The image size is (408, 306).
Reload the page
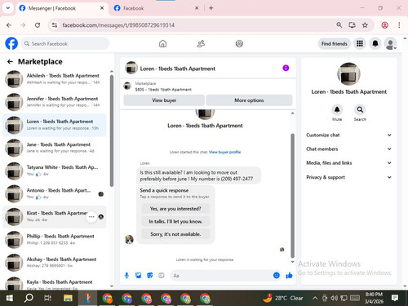[x=38, y=25]
